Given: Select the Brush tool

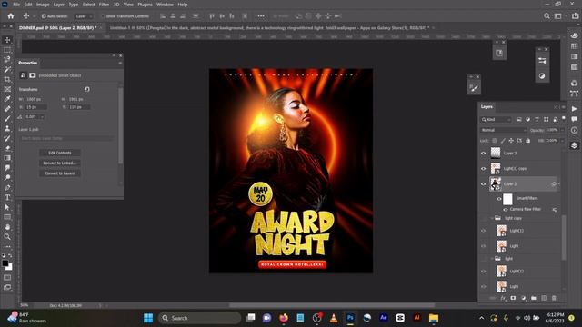Looking at the screenshot, I should 7,119.
